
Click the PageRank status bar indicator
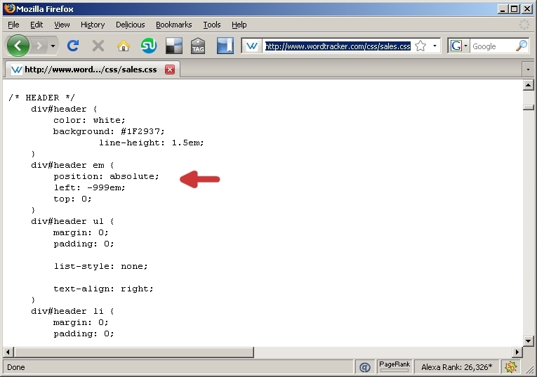[395, 366]
